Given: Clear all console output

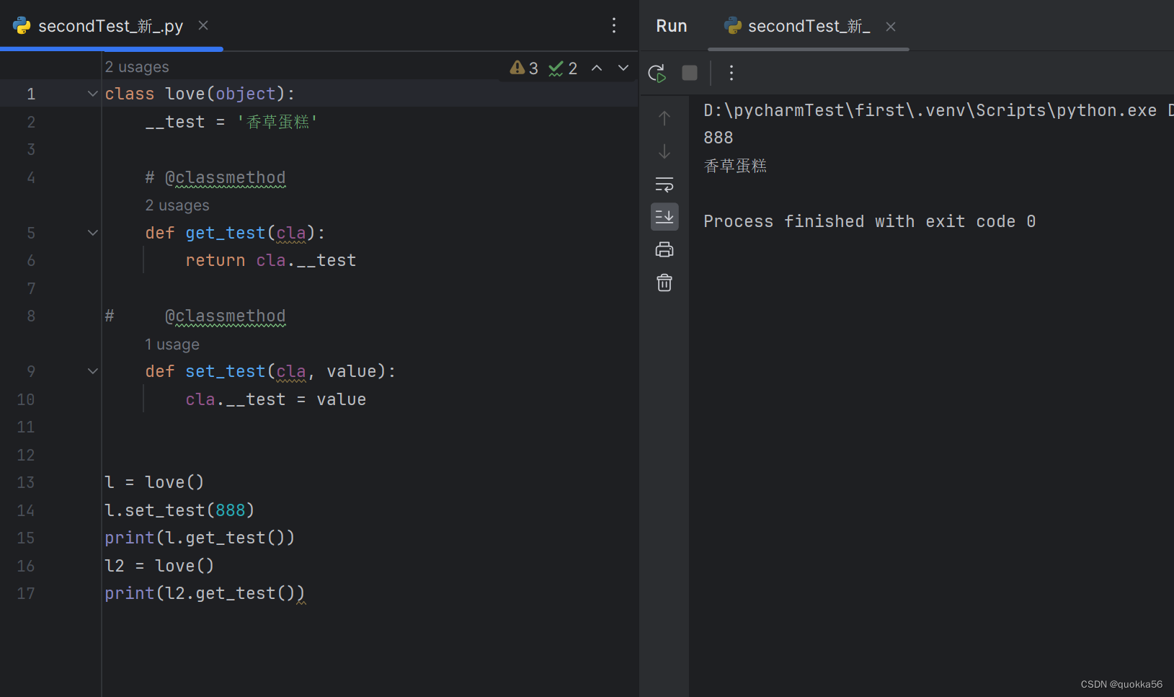Looking at the screenshot, I should coord(664,283).
